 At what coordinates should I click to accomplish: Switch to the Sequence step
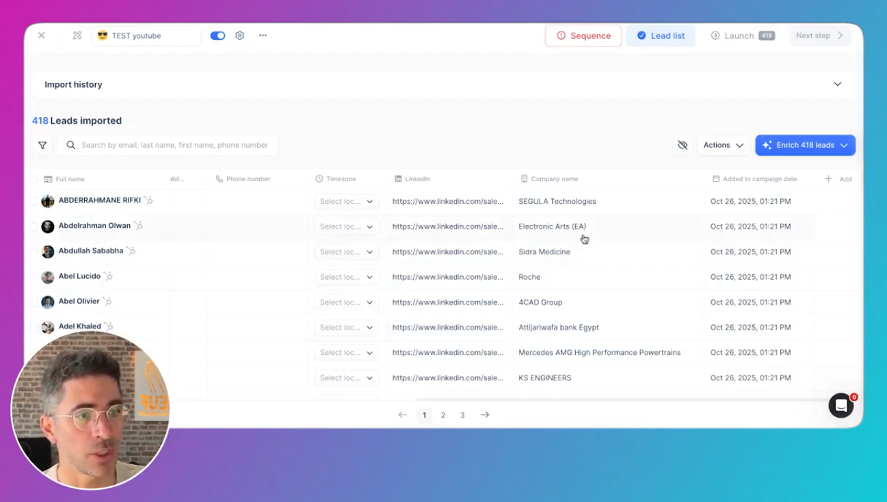click(x=583, y=36)
